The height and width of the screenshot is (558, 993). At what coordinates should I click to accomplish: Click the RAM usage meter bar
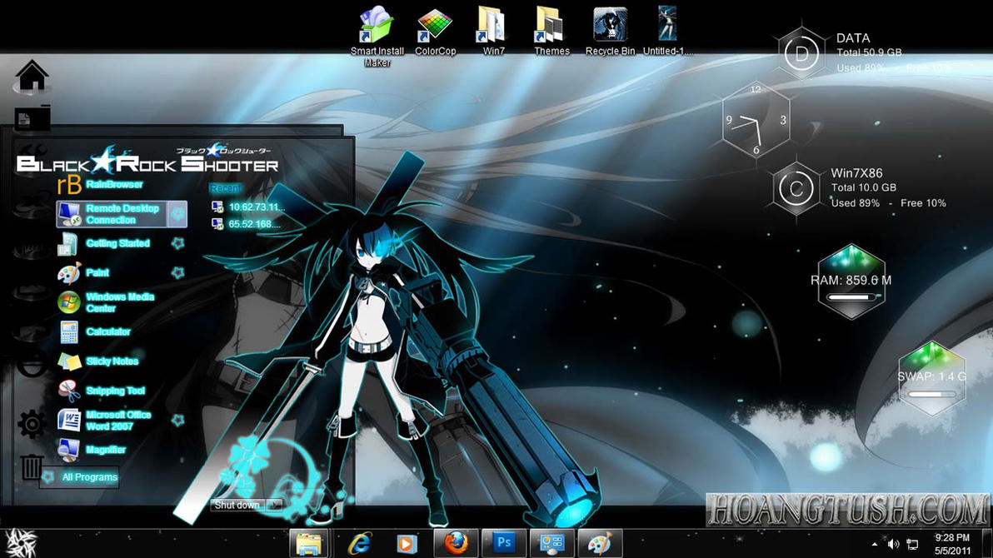coord(851,297)
